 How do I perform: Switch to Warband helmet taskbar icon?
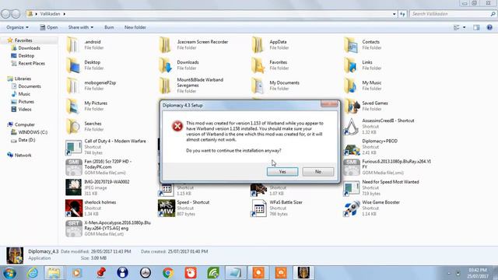click(303, 273)
